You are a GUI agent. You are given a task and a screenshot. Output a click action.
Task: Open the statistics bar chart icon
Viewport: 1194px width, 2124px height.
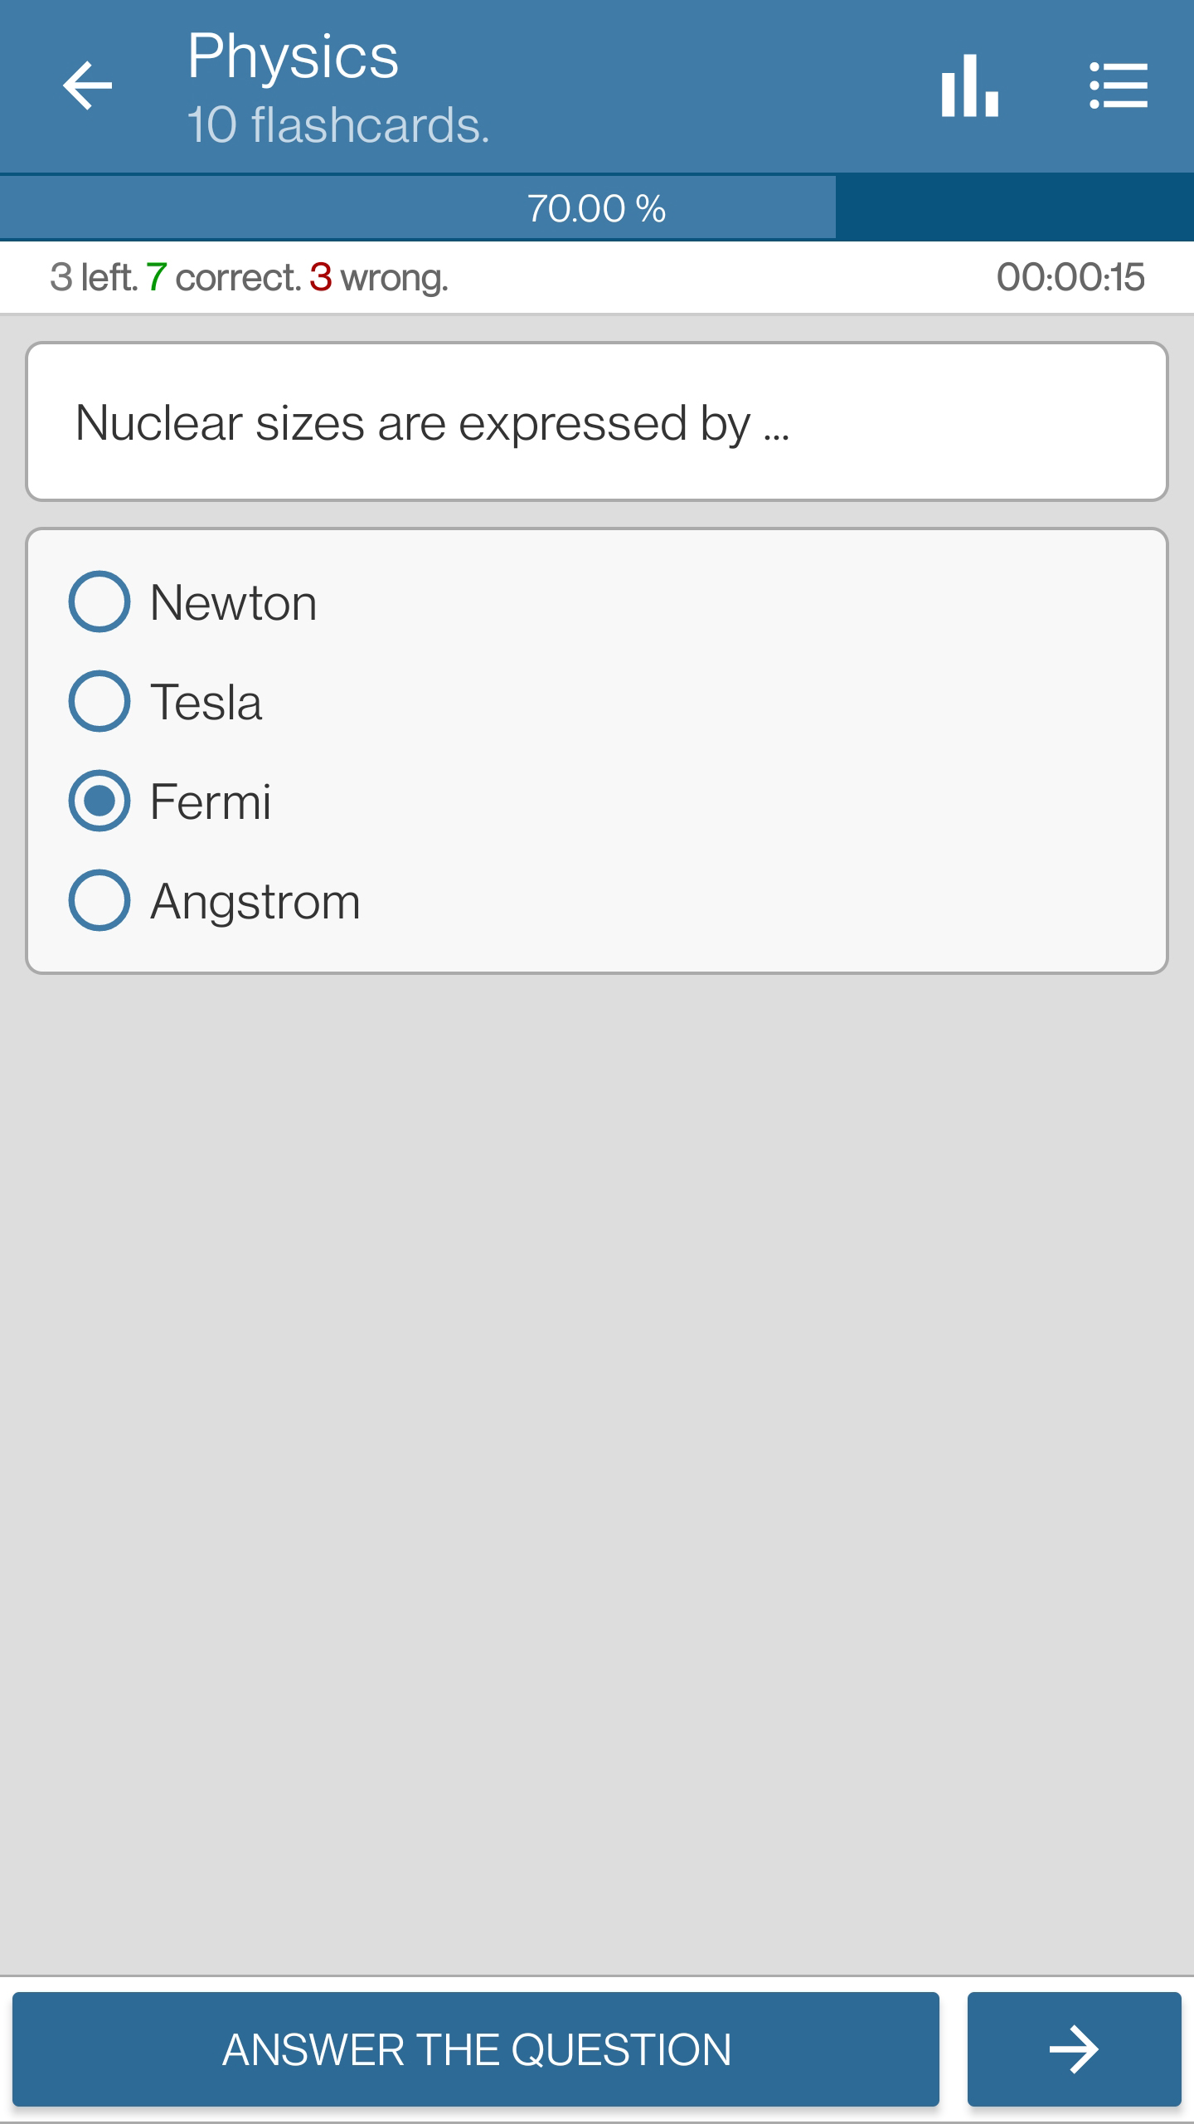click(969, 85)
